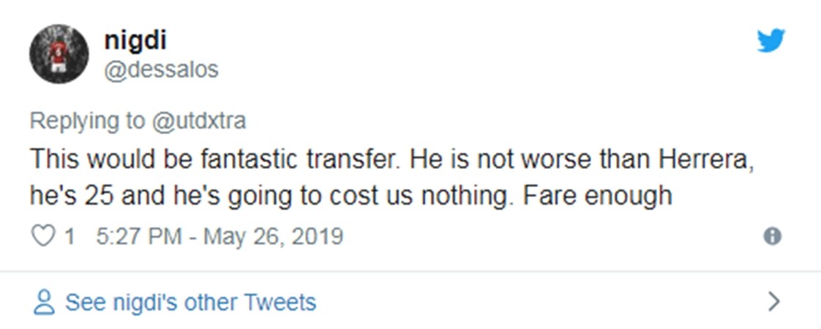
Task: Open the tweet info circle icon
Action: click(772, 236)
